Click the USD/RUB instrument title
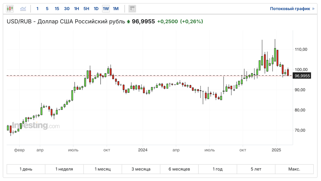This screenshot has height=181, width=321. click(x=66, y=22)
